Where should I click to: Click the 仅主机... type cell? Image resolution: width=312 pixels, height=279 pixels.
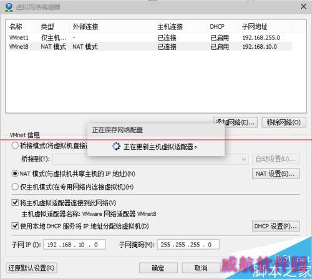54,37
